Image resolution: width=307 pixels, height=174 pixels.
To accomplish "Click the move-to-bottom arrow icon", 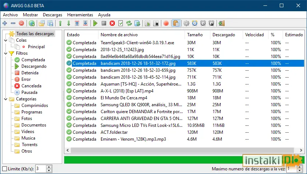I will 85,24.
